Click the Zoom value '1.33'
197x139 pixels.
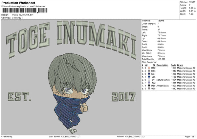(x=191, y=14)
